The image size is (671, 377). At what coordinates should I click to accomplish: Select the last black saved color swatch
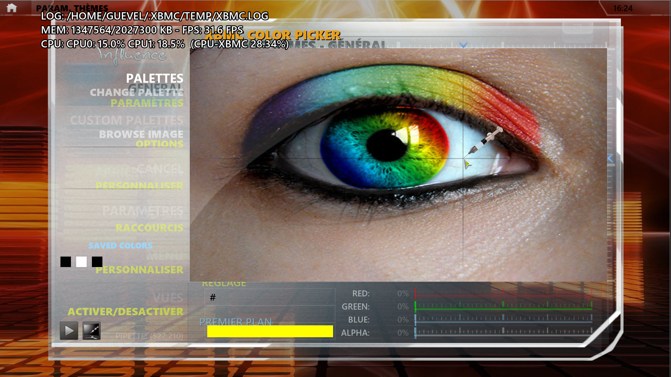[x=97, y=262]
